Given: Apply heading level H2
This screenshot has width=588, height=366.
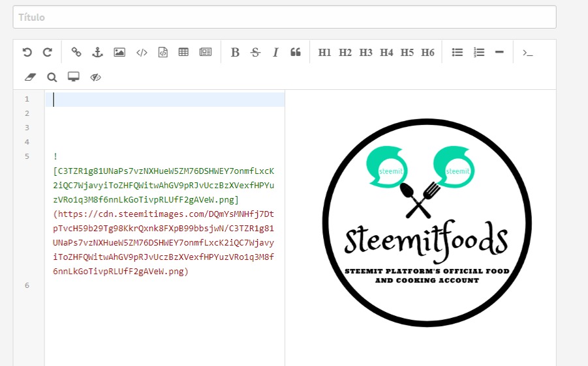Looking at the screenshot, I should 345,52.
